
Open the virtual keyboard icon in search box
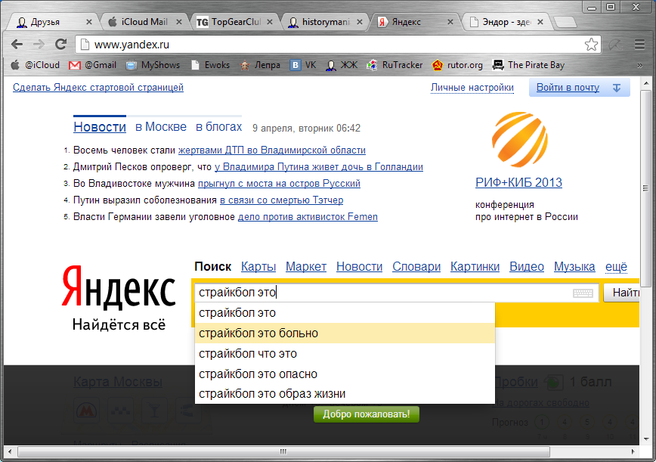(x=583, y=293)
